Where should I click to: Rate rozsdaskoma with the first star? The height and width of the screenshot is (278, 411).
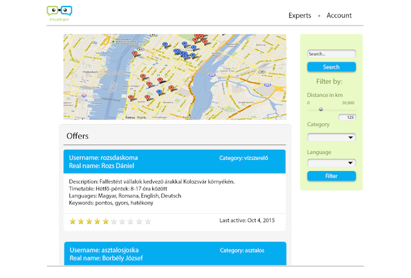tap(73, 222)
